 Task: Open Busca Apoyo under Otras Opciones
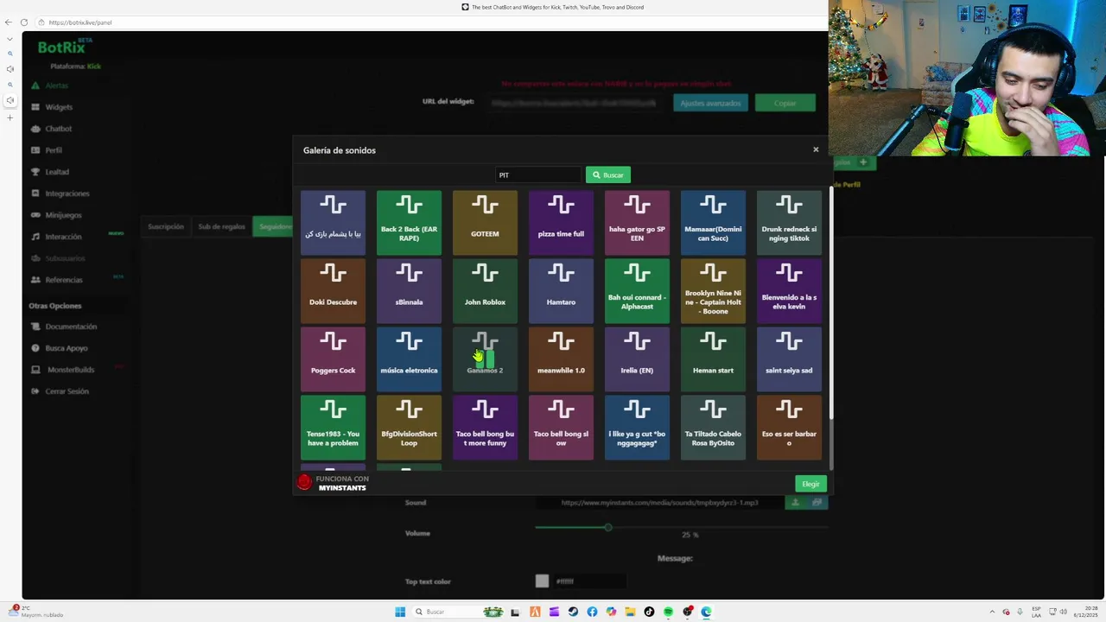[x=67, y=348]
